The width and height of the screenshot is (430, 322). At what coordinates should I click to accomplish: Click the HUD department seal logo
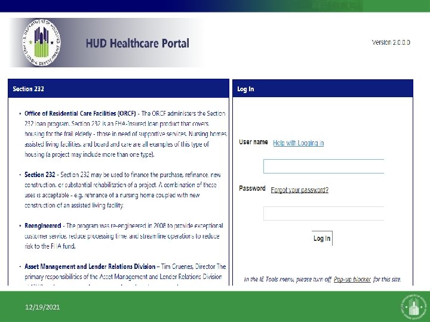click(41, 42)
